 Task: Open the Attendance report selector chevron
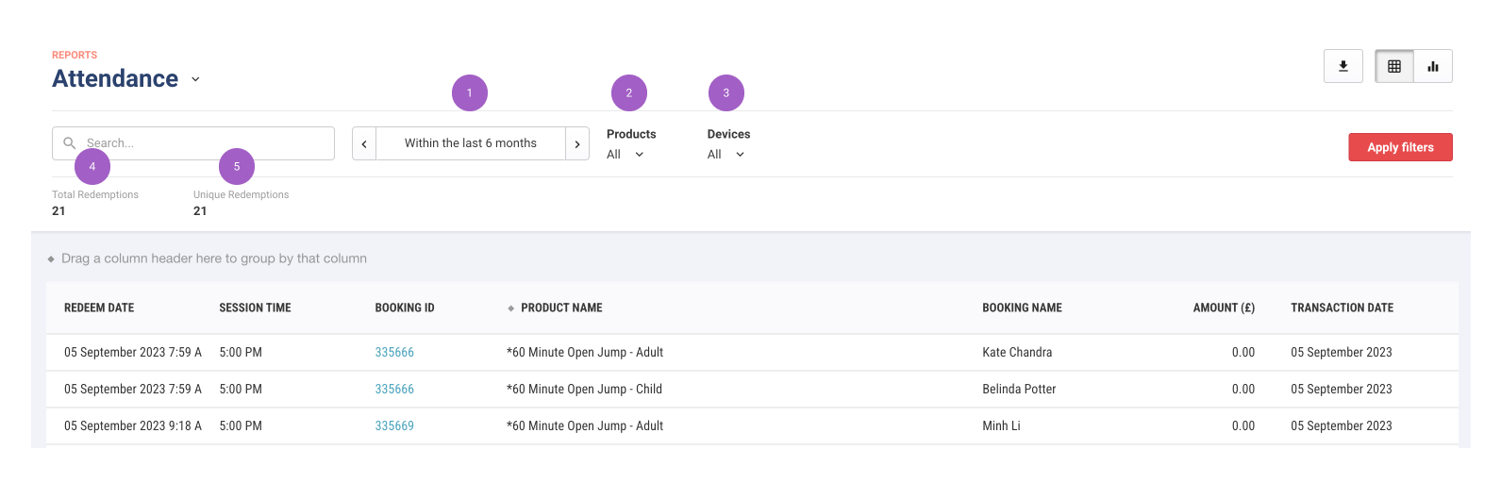195,79
